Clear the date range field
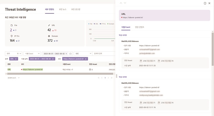Viewport: 214px width, 116px height. tap(66, 54)
